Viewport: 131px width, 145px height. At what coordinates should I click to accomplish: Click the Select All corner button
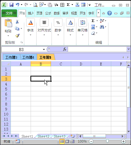point(6,64)
